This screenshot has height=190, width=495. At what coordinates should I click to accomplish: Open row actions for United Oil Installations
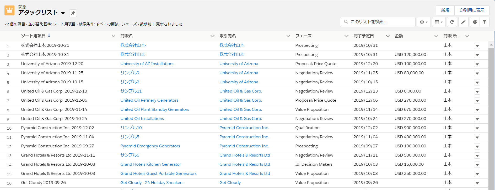click(477, 119)
